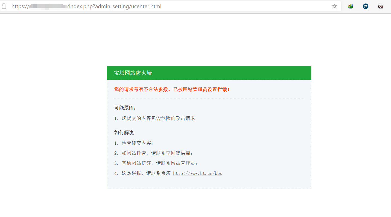Image resolution: width=391 pixels, height=217 pixels.
Task: Open the masked face incognito extension icon
Action: tap(381, 6)
